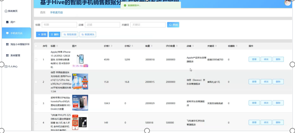The image size is (295, 133).
Task: Select the checkbox for row 2 倍思 cable
Action: click(x=36, y=82)
